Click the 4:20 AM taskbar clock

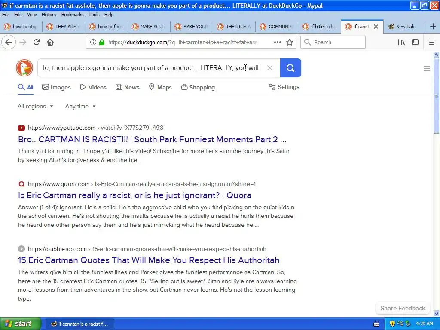[x=424, y=324]
